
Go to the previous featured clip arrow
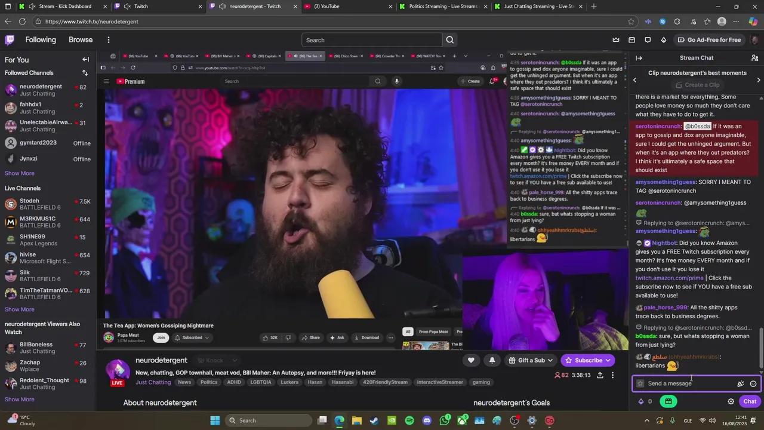tap(634, 80)
